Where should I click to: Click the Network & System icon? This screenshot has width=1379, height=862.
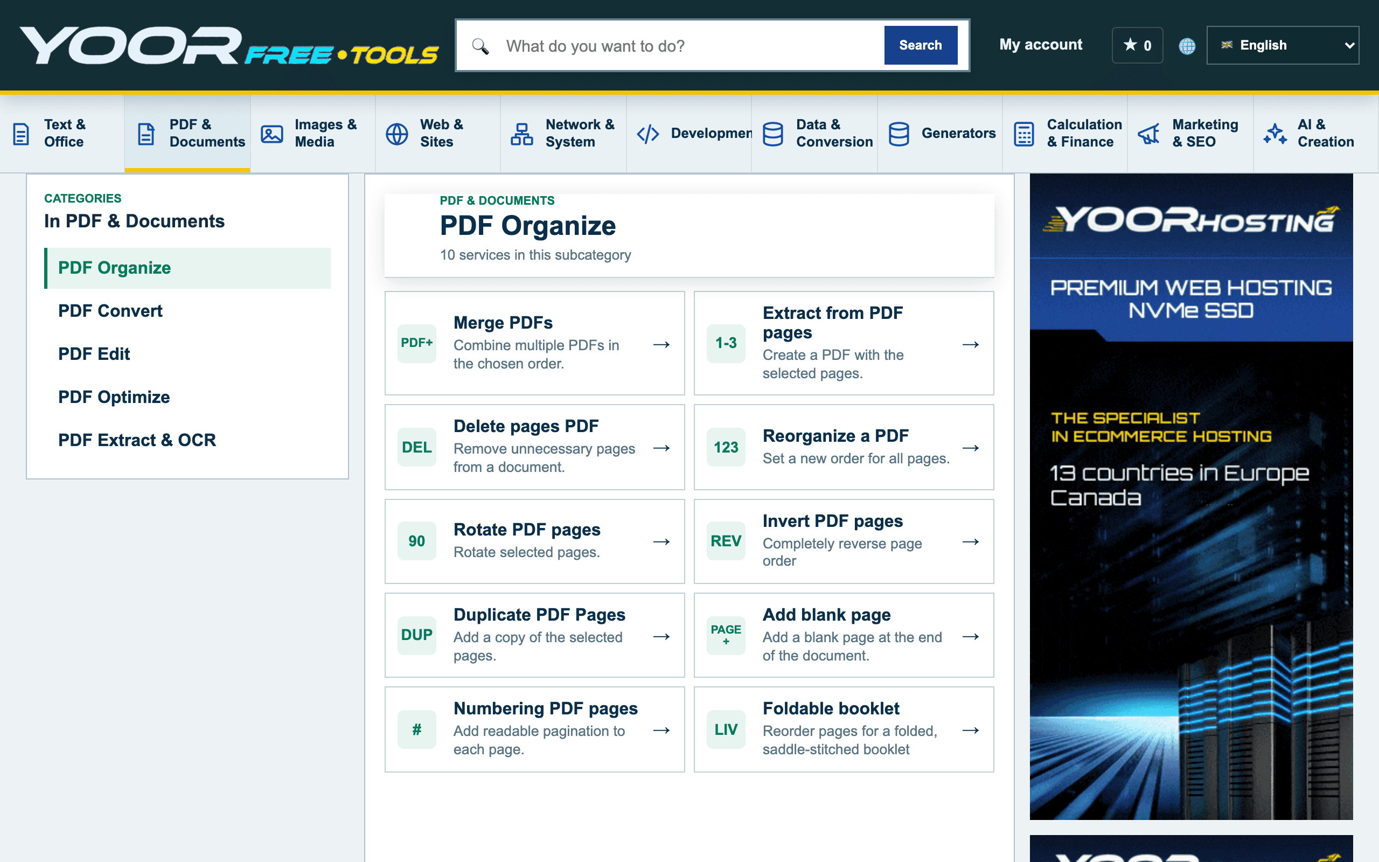[522, 134]
